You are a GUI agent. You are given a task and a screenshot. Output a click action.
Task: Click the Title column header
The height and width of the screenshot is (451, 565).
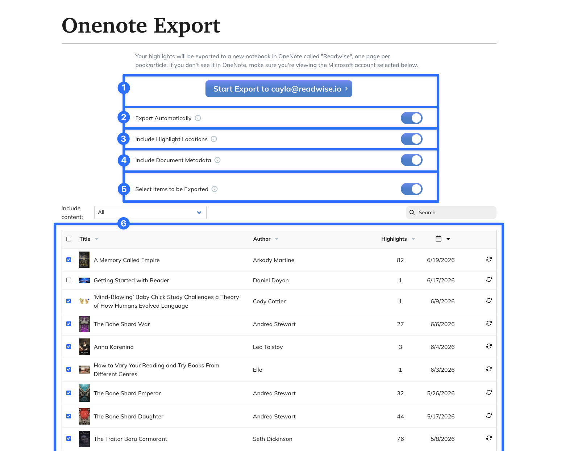[85, 239]
